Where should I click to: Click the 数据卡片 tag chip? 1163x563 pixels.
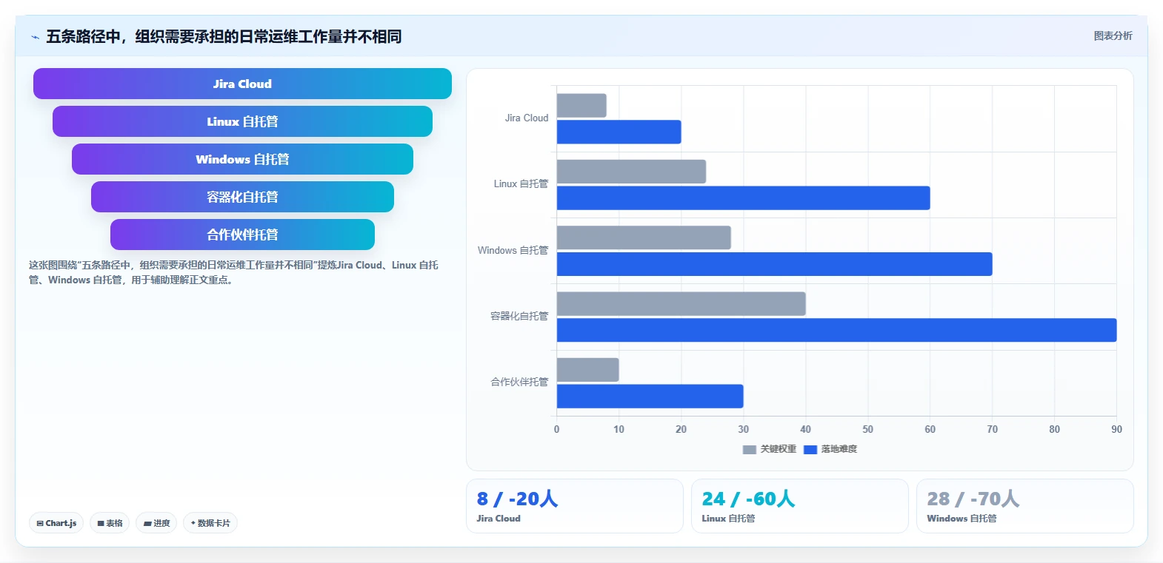(210, 523)
